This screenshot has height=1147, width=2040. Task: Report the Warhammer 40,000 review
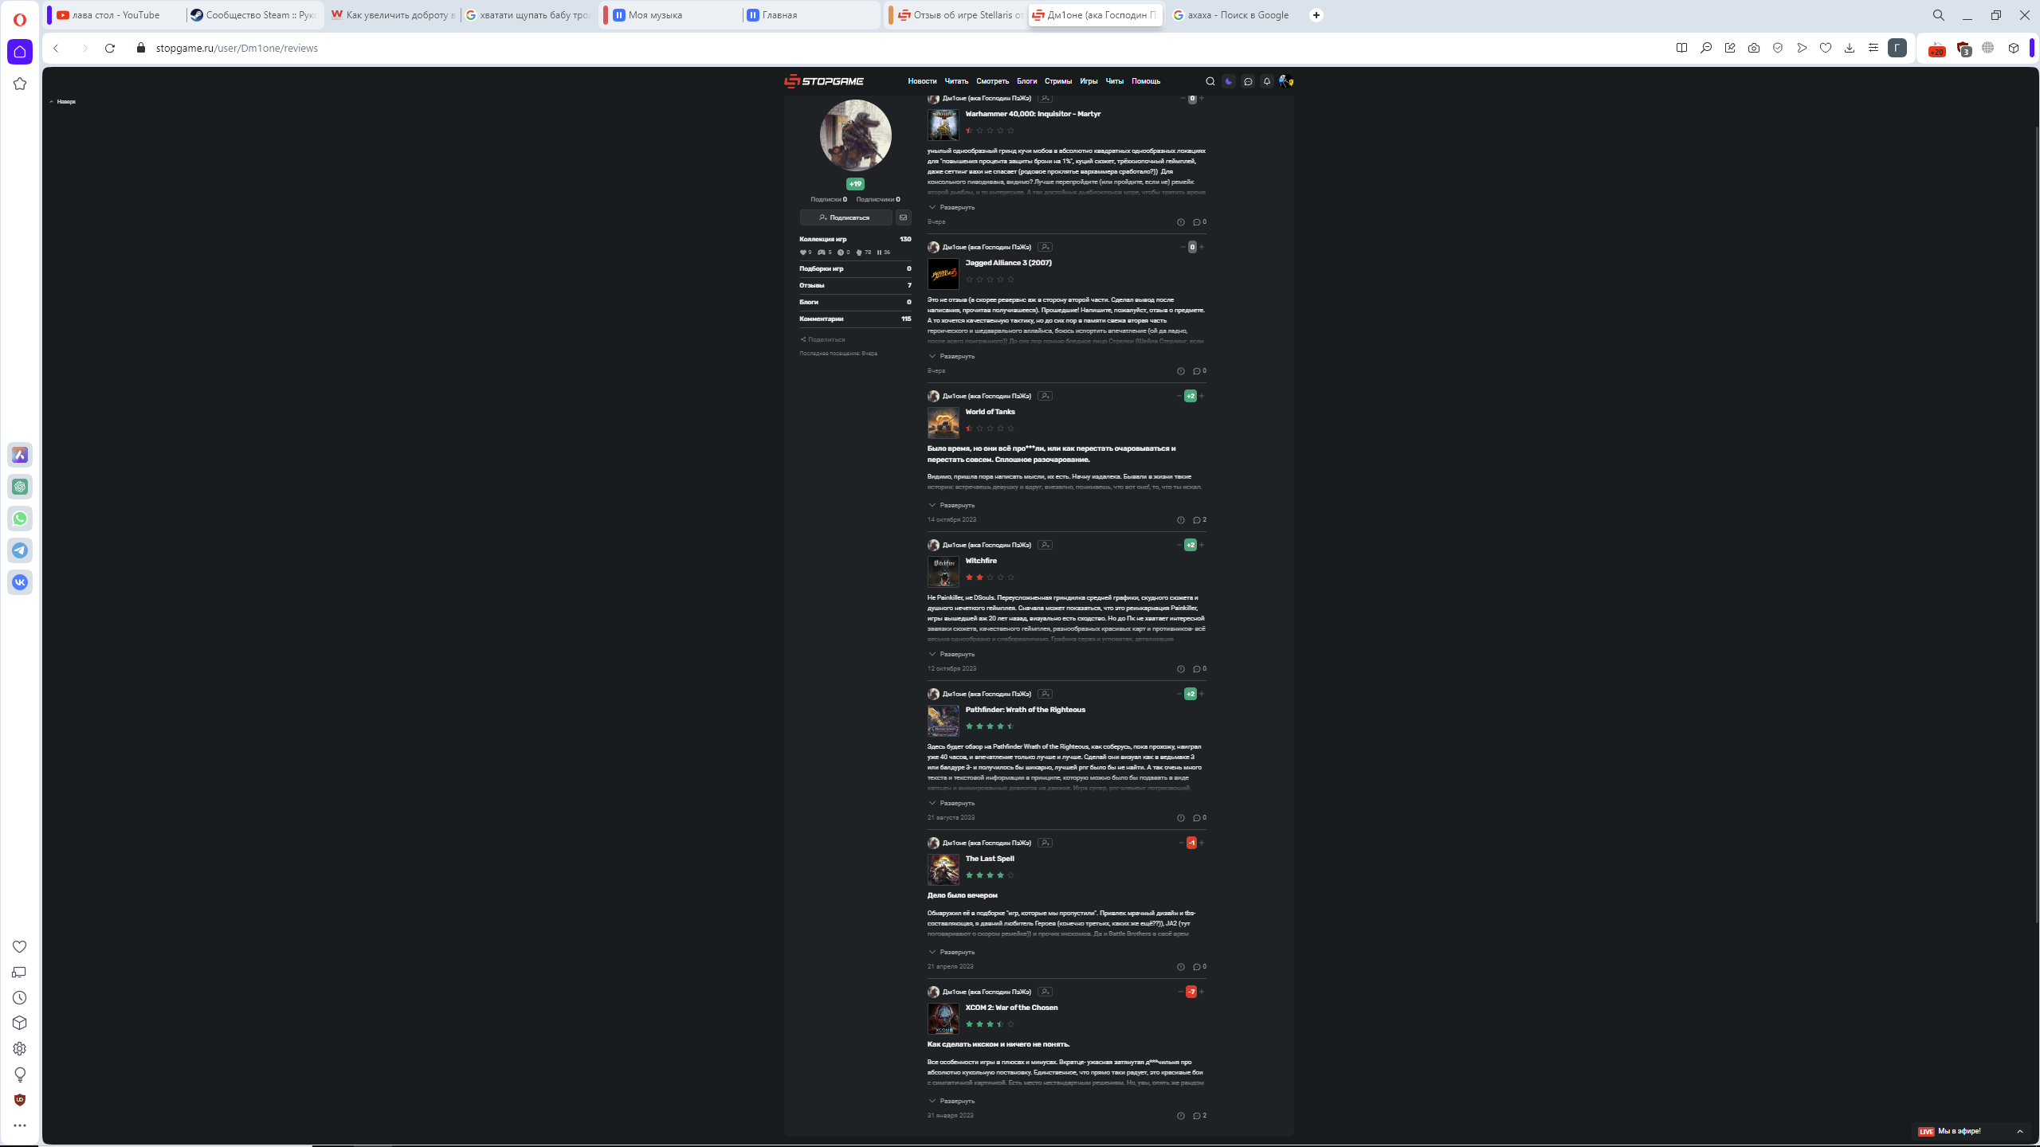click(x=1181, y=222)
